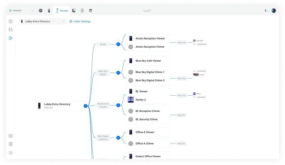Select the intercom directory icon in sidebar

[x=11, y=38]
